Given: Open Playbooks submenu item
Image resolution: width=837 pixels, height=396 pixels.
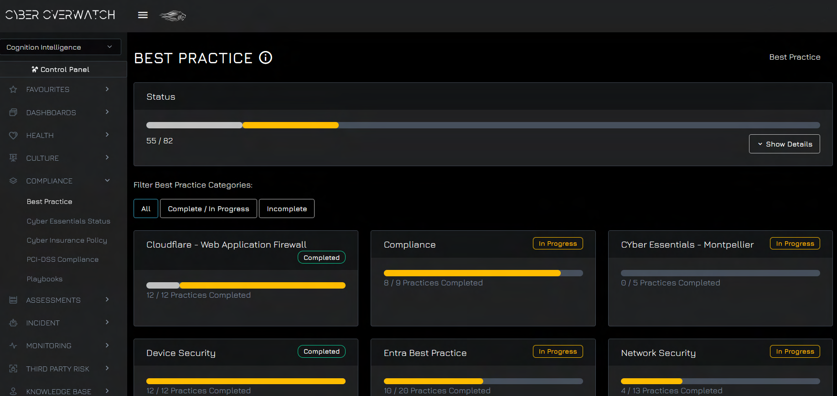Looking at the screenshot, I should [x=44, y=279].
